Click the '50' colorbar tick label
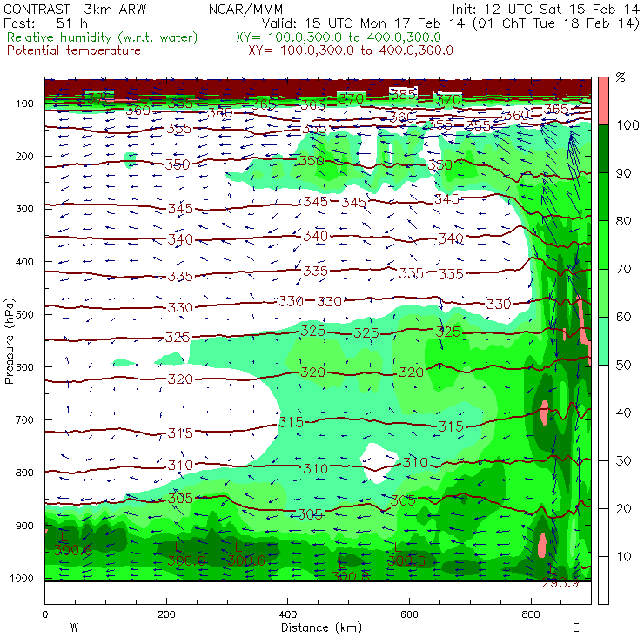The image size is (644, 644). pyautogui.click(x=624, y=366)
